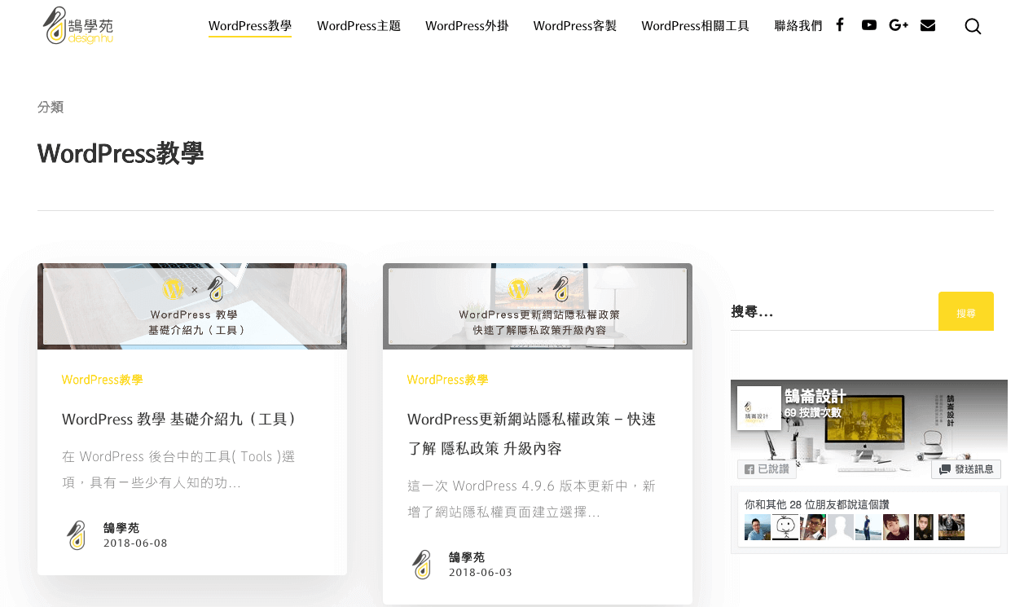Open the Facebook social icon in header

click(840, 24)
